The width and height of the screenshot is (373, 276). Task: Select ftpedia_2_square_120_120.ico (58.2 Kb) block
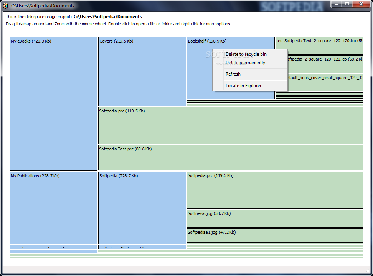(325, 64)
